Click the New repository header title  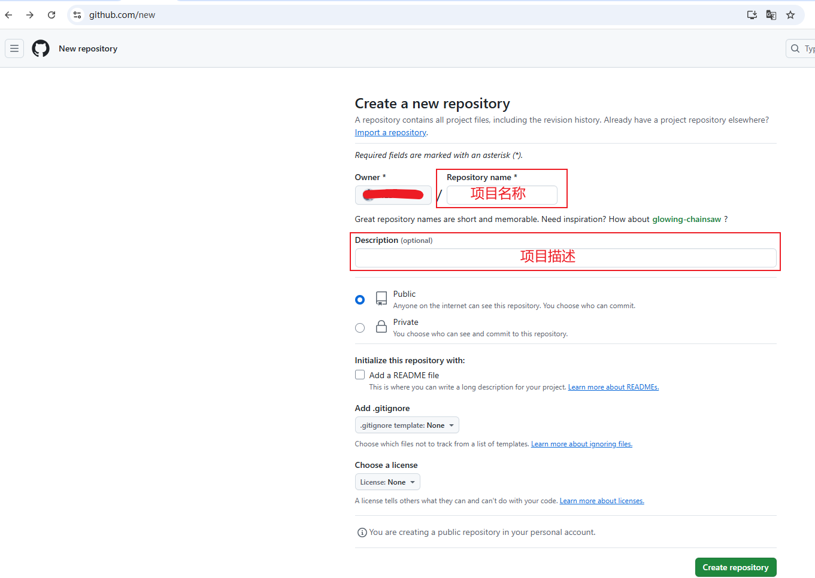coord(88,49)
